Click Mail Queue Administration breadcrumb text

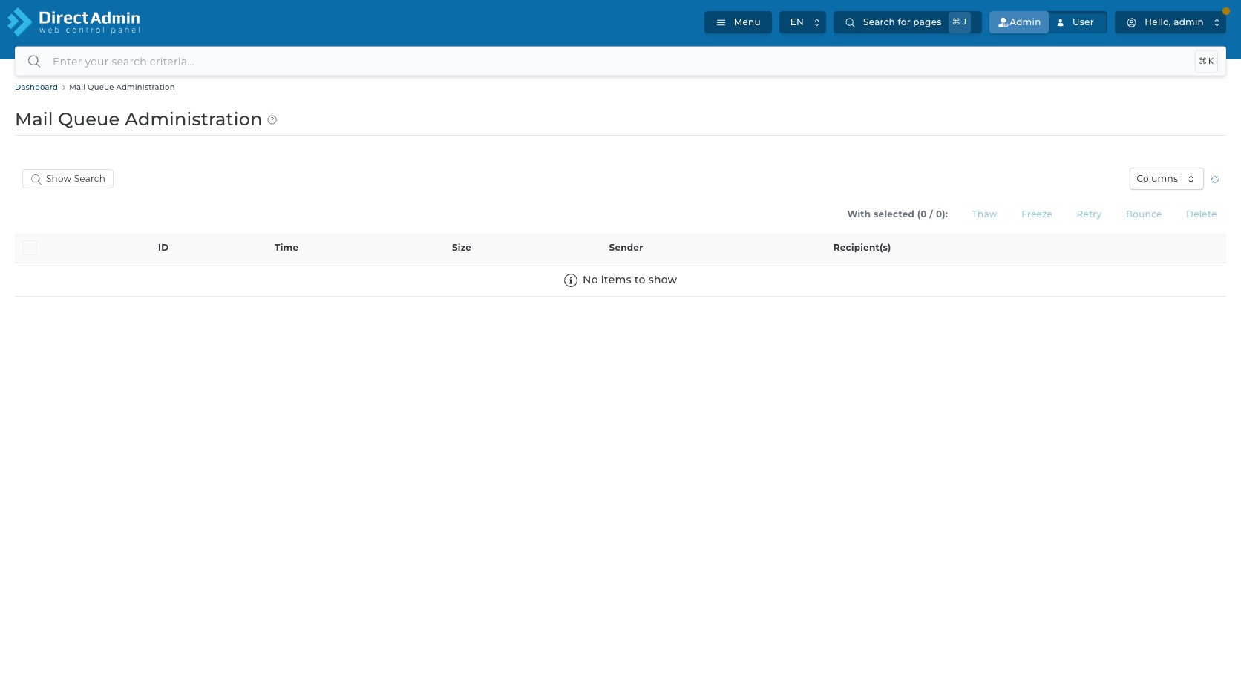coord(122,88)
